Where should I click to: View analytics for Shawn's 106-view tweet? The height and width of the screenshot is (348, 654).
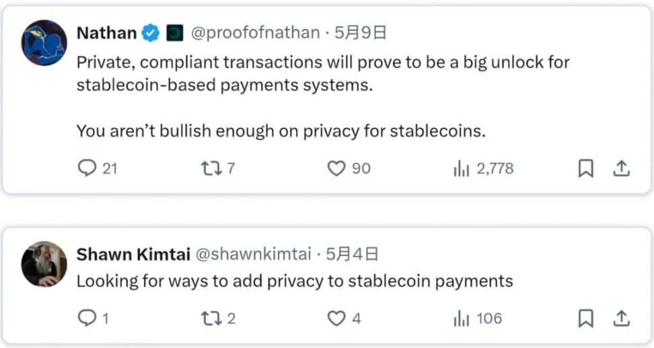point(461,318)
